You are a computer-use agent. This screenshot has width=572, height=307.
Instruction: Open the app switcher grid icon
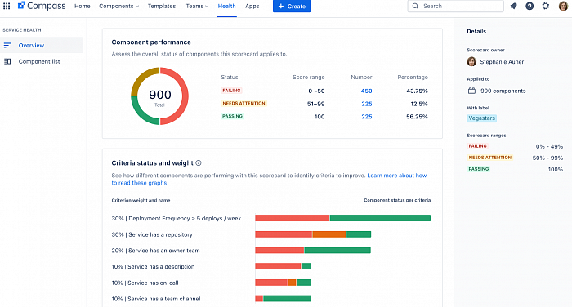click(7, 6)
